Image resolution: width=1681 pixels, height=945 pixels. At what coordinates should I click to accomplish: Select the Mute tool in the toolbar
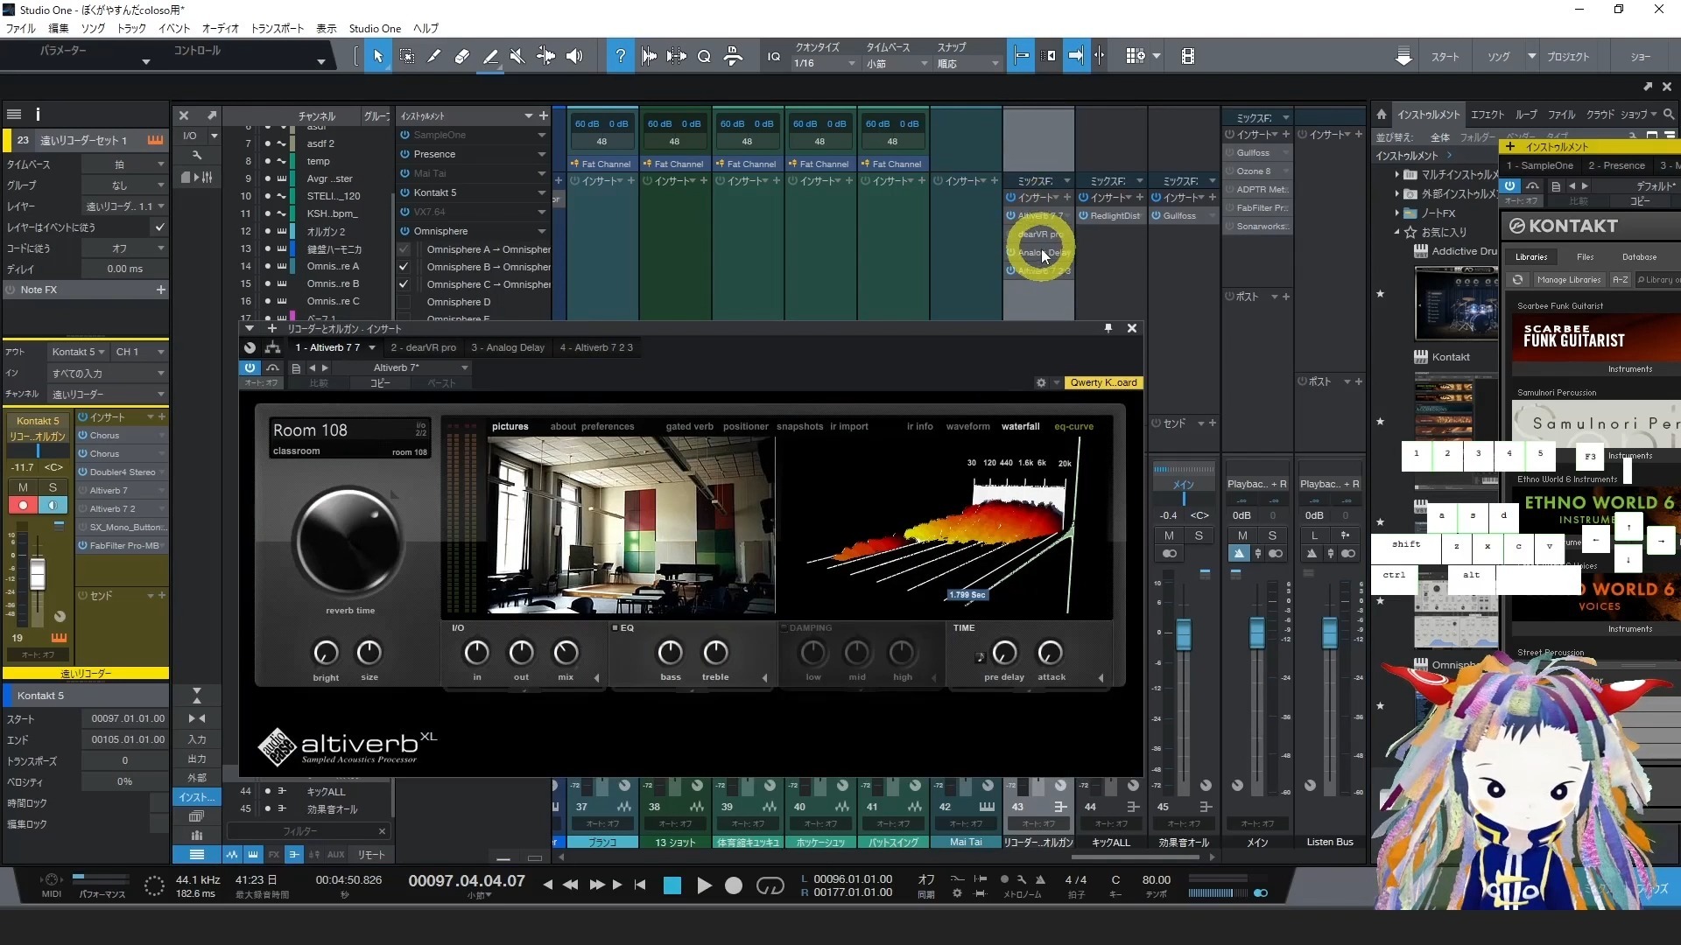(x=517, y=56)
